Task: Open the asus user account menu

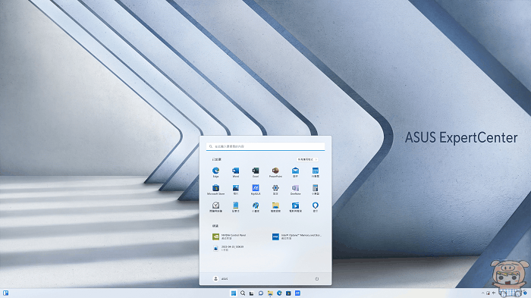Action: (221, 279)
